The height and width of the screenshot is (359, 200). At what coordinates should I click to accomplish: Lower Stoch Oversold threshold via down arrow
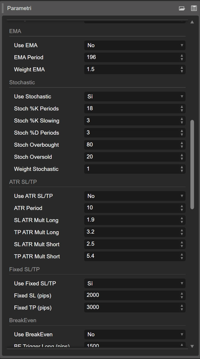click(x=182, y=158)
